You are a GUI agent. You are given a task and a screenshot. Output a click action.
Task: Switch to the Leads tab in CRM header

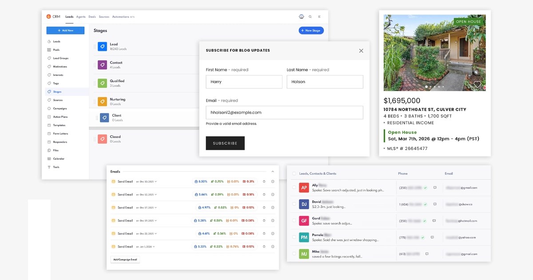[69, 16]
